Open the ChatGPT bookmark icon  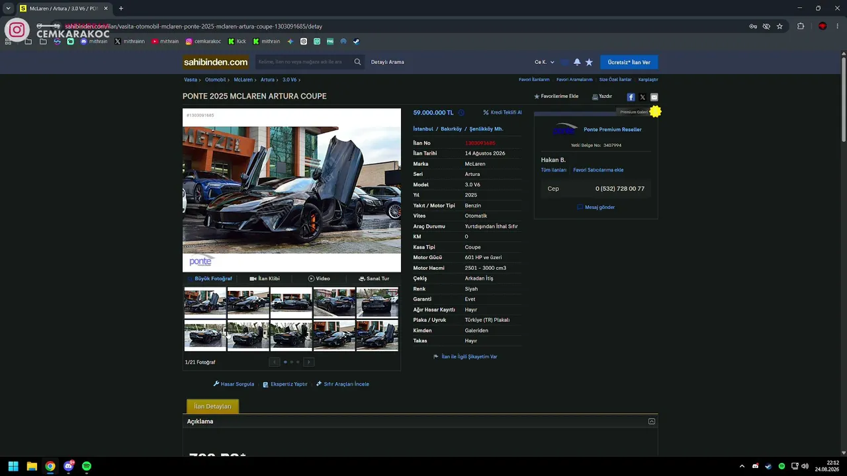[304, 41]
